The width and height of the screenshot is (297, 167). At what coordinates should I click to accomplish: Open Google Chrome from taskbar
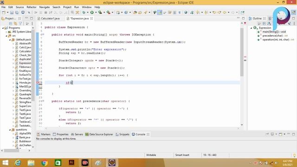[x=45, y=163]
